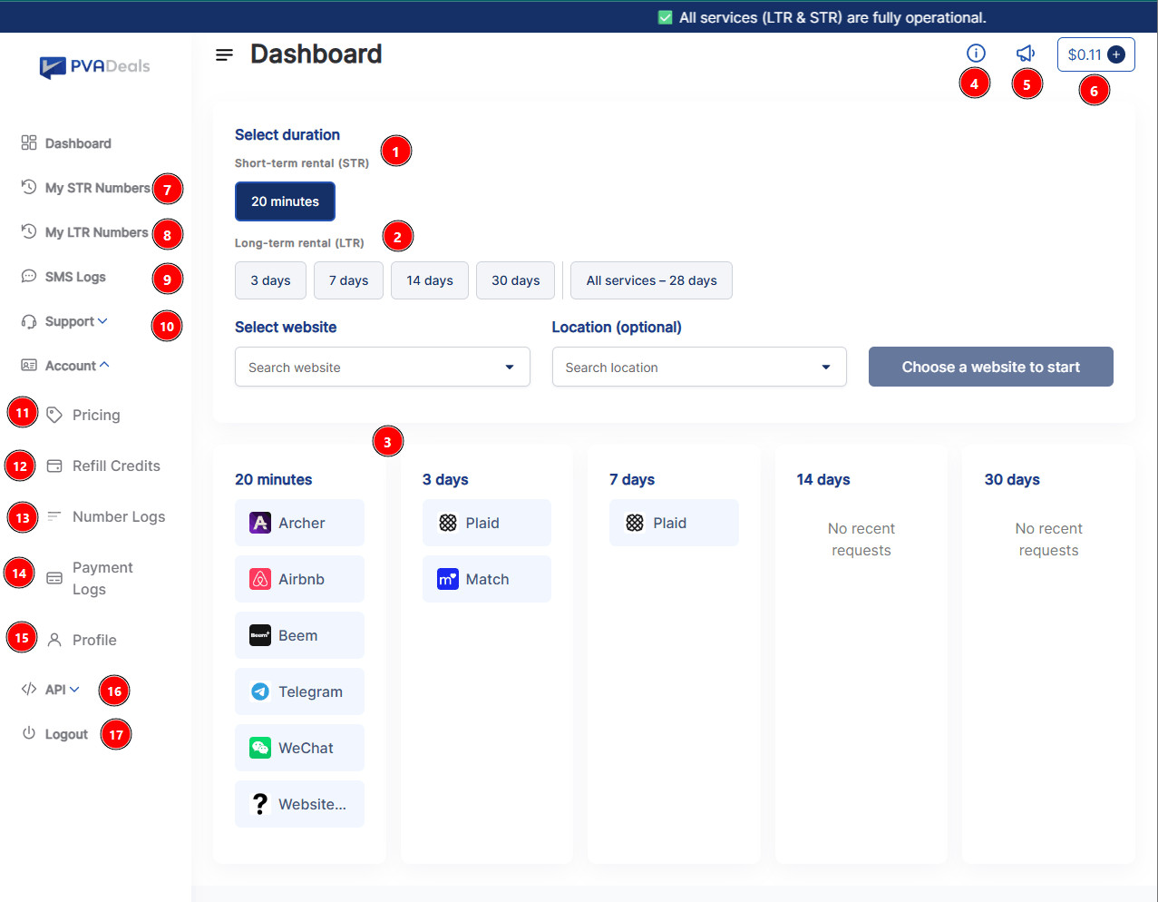
Task: Click the Choose a website to start button
Action: click(990, 367)
